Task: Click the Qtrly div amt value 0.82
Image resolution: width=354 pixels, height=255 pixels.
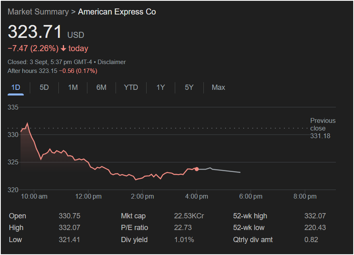Action: click(311, 240)
